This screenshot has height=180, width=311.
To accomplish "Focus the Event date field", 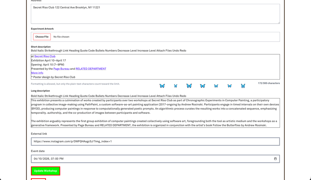I will tap(155, 159).
